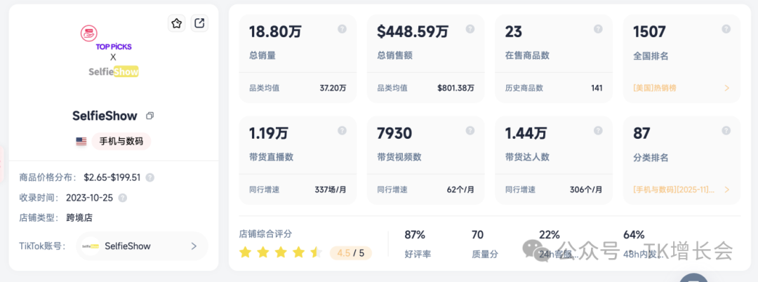Click the star rating for shop score

[280, 253]
